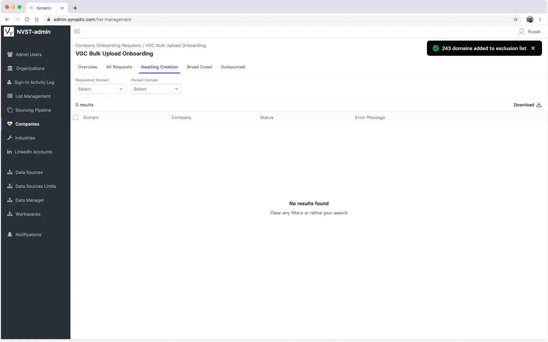Viewport: 548px width, 342px height.
Task: Open the Chrome profile avatar
Action: coord(530,19)
